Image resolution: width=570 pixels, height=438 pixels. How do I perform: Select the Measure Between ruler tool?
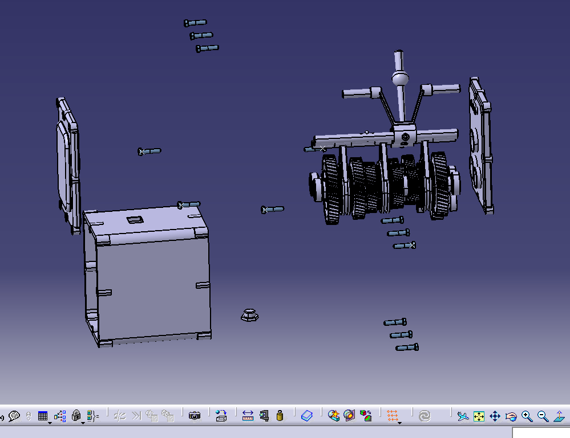[248, 416]
